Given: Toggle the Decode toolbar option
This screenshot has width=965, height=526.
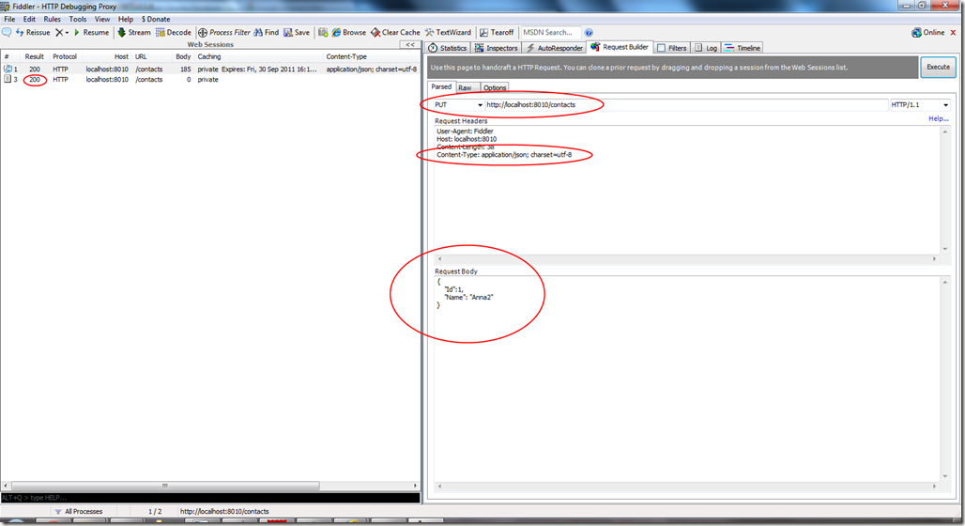Looking at the screenshot, I should point(174,32).
